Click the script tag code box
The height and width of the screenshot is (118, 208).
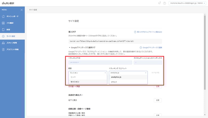click(115, 41)
